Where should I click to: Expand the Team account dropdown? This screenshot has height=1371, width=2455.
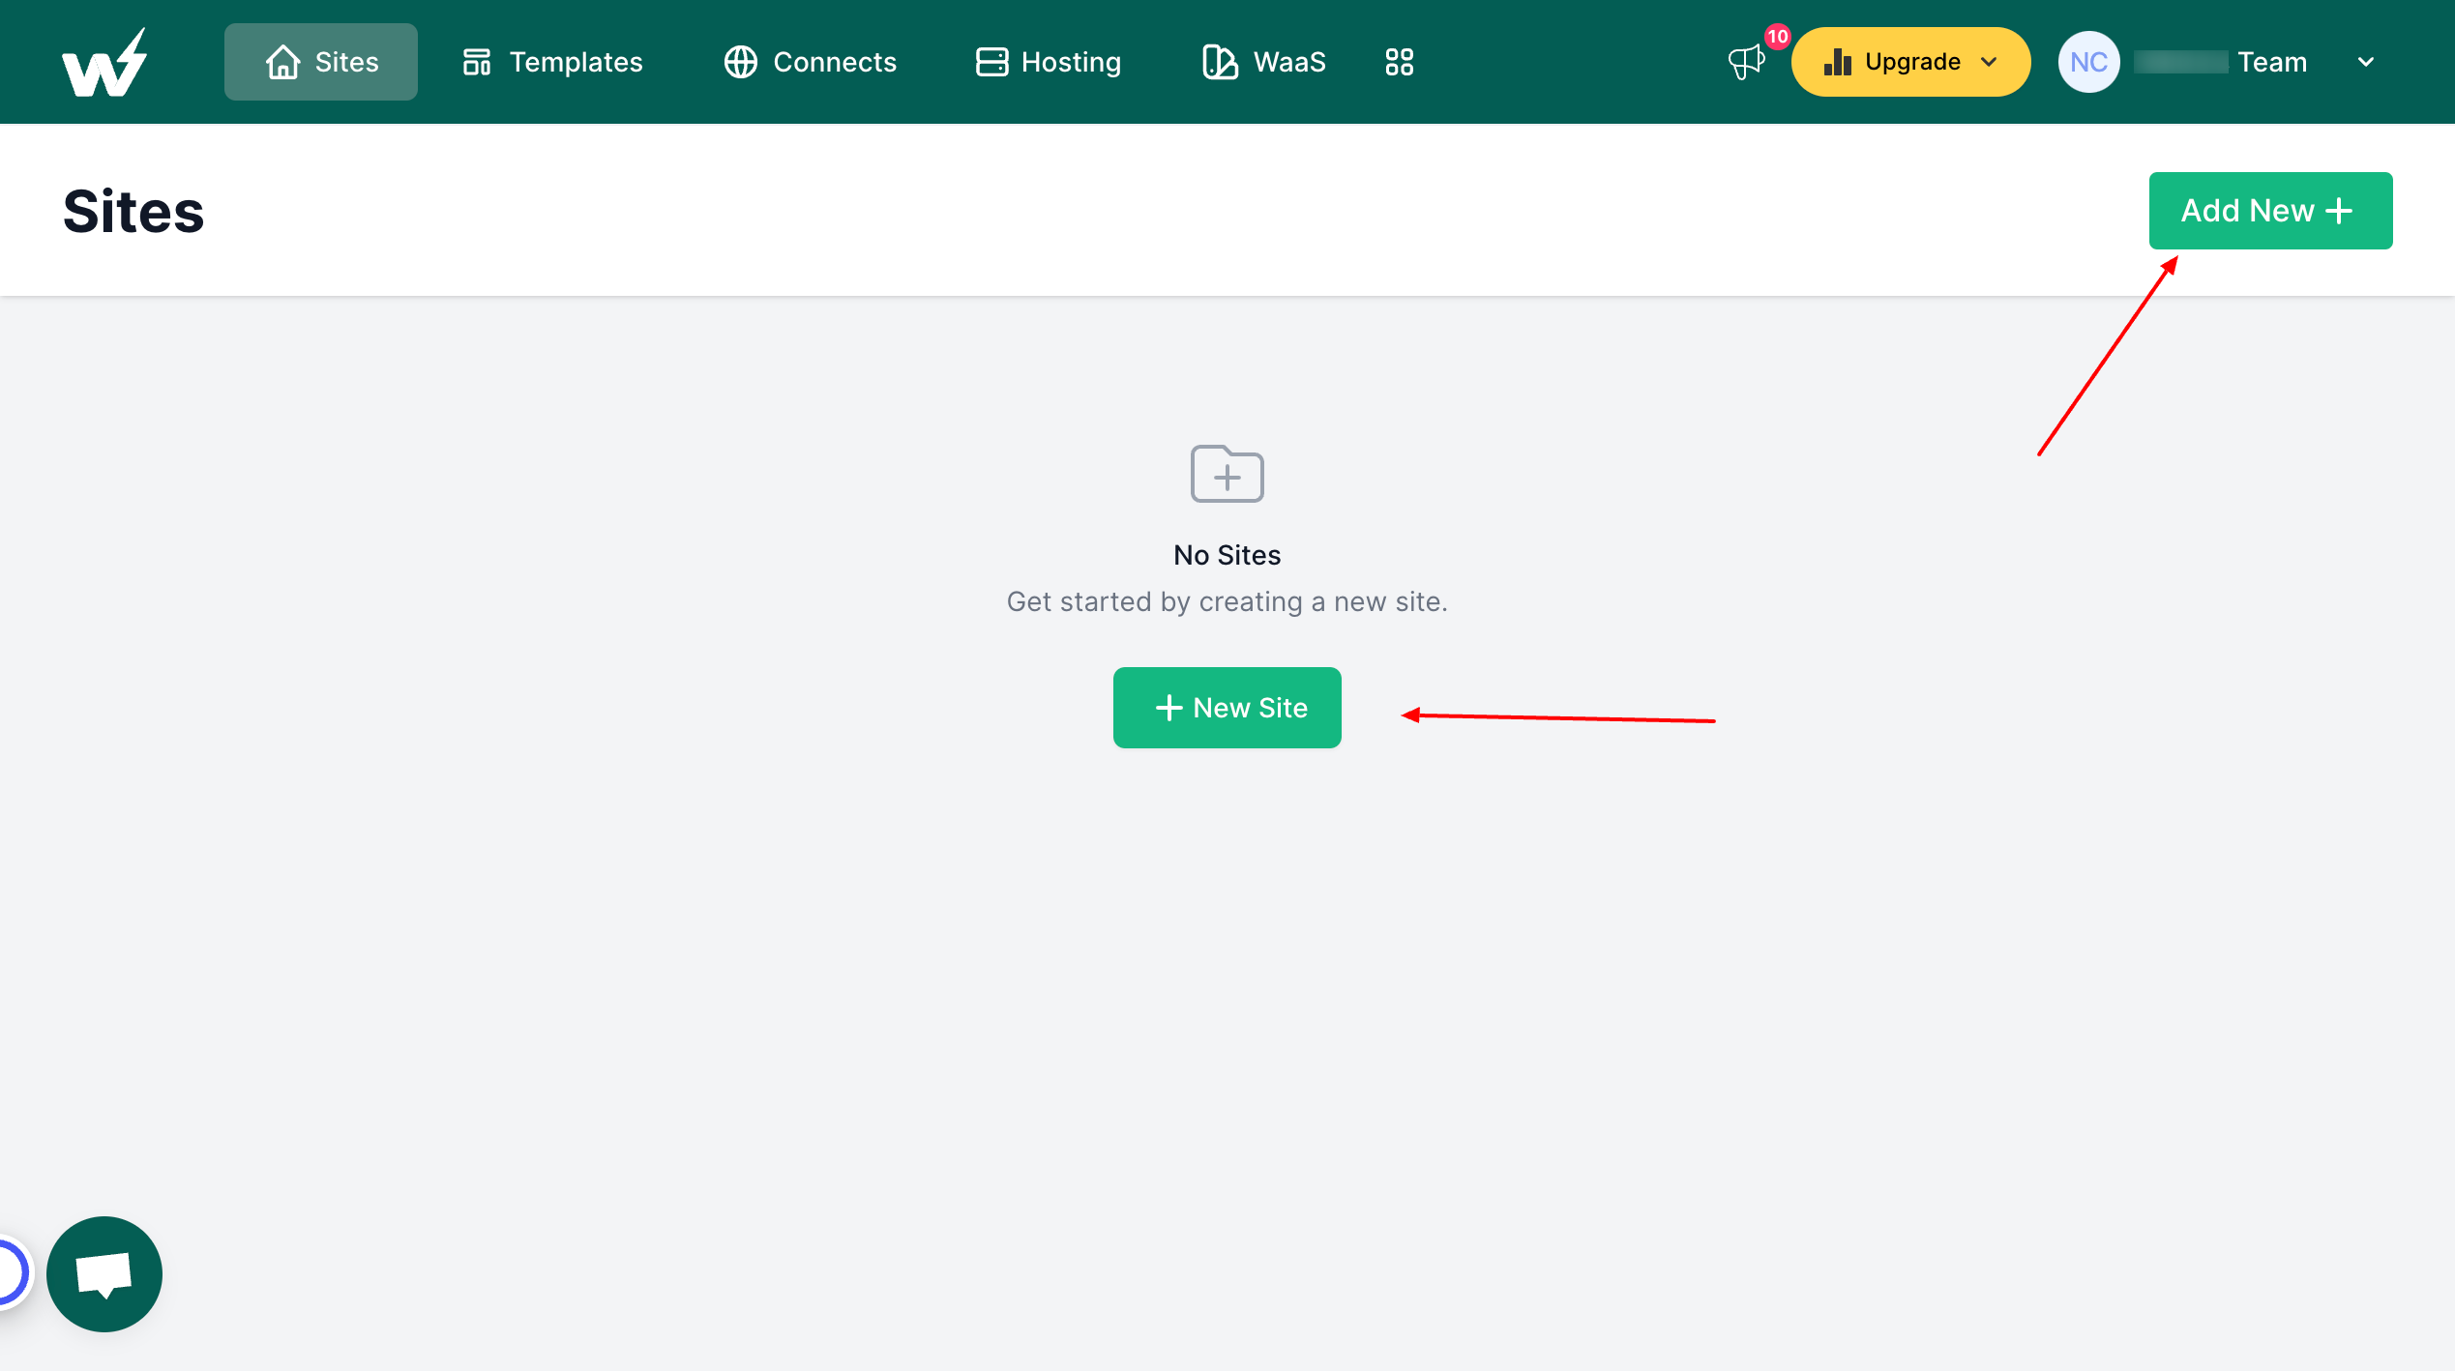[x=2366, y=62]
